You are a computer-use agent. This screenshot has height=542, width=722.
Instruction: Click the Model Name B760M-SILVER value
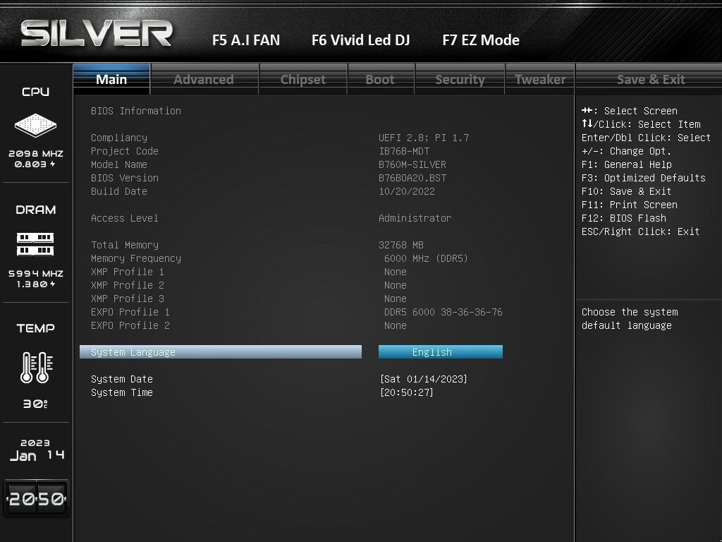(412, 164)
